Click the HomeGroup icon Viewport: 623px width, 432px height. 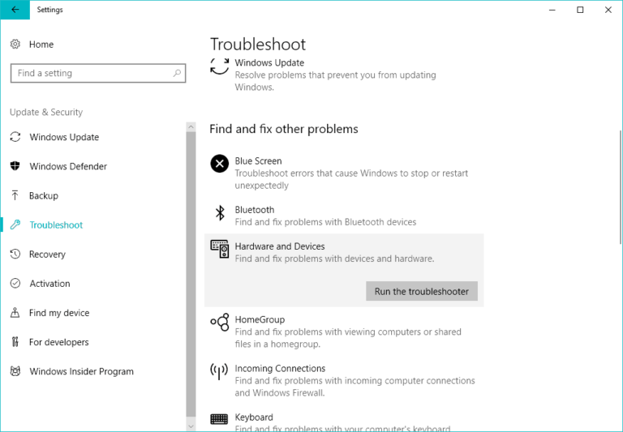tap(219, 323)
